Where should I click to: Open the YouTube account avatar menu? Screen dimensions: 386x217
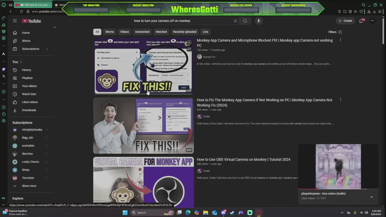click(x=372, y=21)
